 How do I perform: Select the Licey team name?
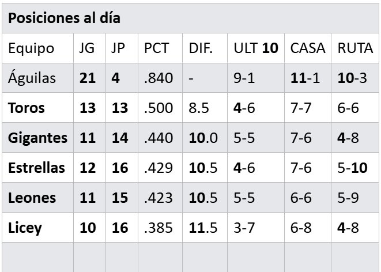point(25,228)
